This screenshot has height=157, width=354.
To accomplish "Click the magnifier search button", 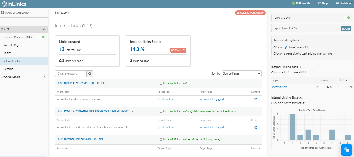I will (x=90, y=74).
